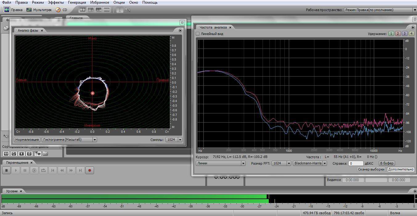This screenshot has height=216, width=417.
Task: Toggle show video files filter icon
Action: pyautogui.click(x=22, y=154)
